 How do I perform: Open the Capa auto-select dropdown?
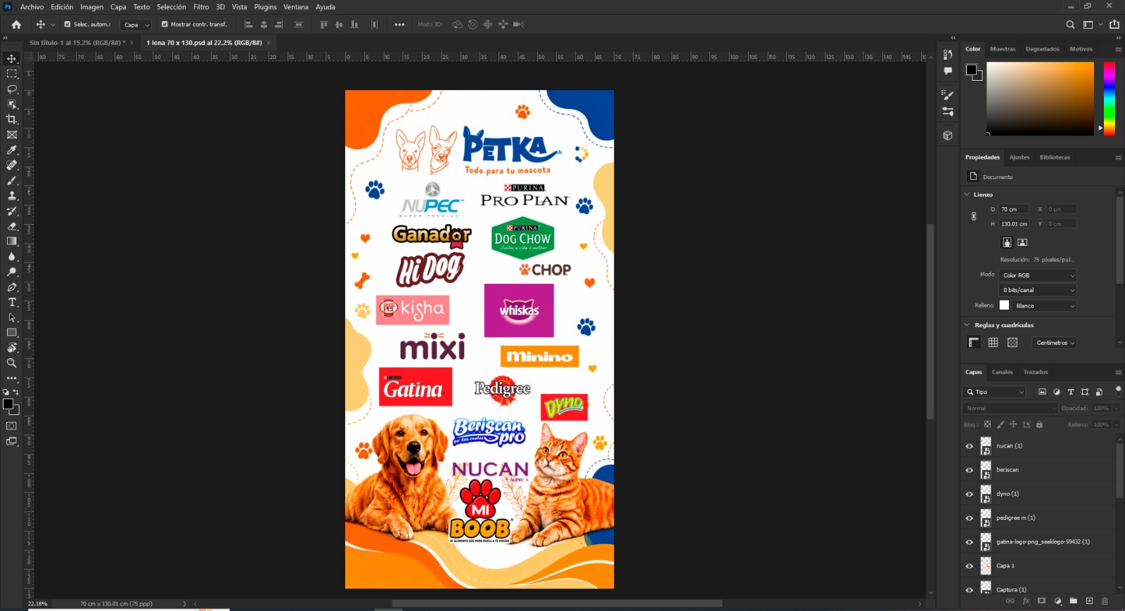click(136, 25)
